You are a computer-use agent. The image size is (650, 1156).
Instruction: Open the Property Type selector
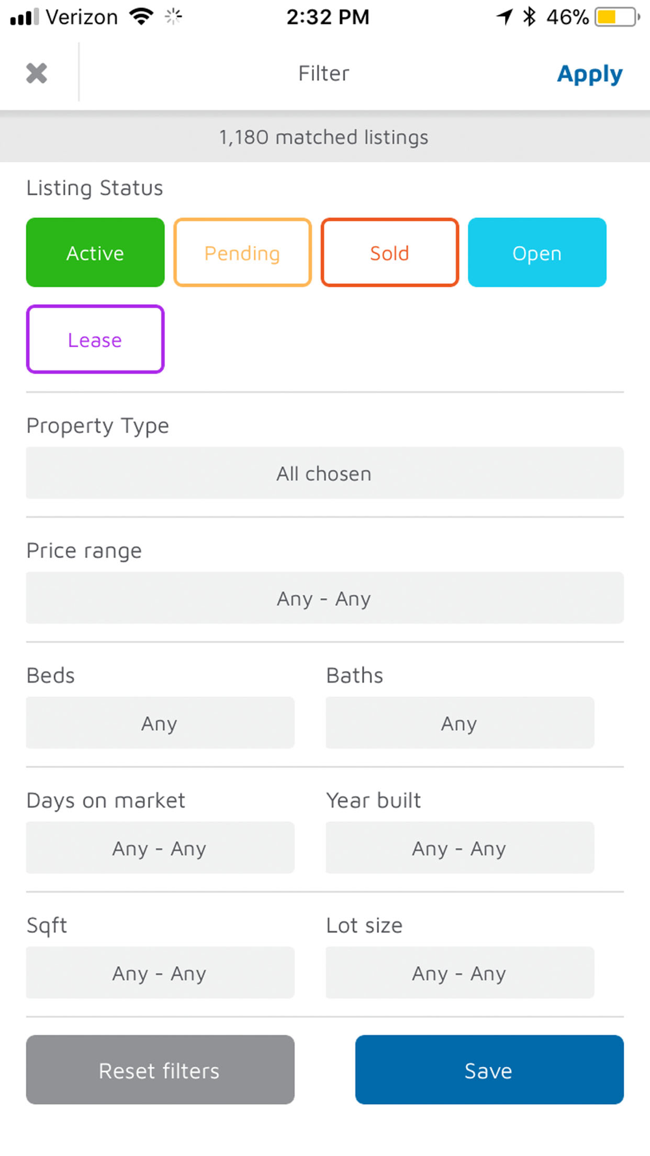324,473
